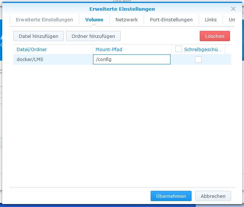Close the Erweiterte Einstellungen dialog with X

pyautogui.click(x=233, y=9)
